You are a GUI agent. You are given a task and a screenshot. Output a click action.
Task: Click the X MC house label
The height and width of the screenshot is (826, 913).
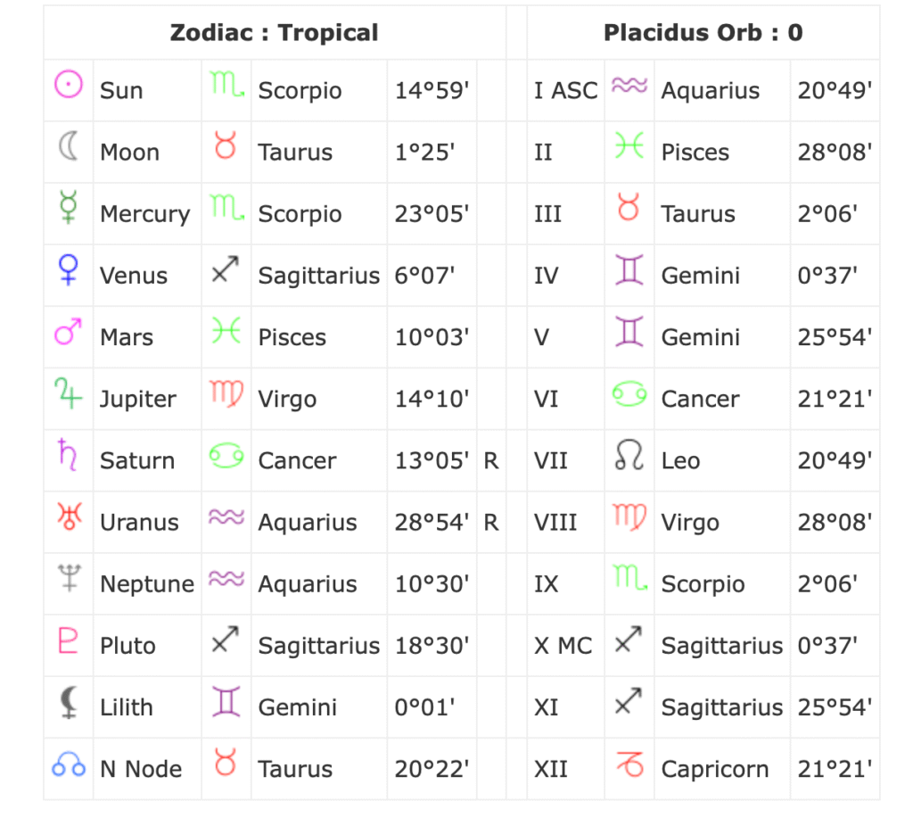(563, 646)
